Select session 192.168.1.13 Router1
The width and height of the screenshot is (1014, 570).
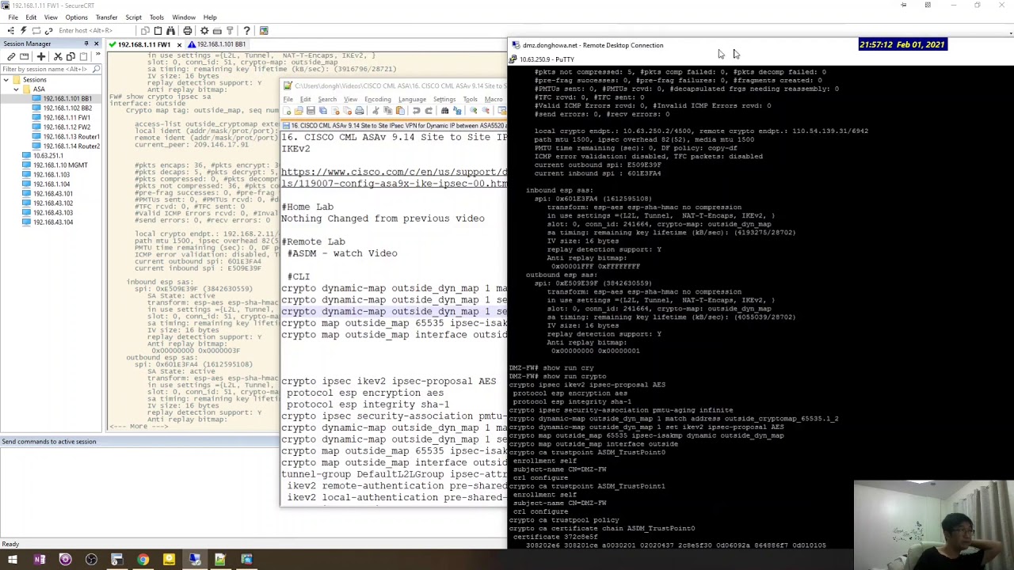coord(71,137)
